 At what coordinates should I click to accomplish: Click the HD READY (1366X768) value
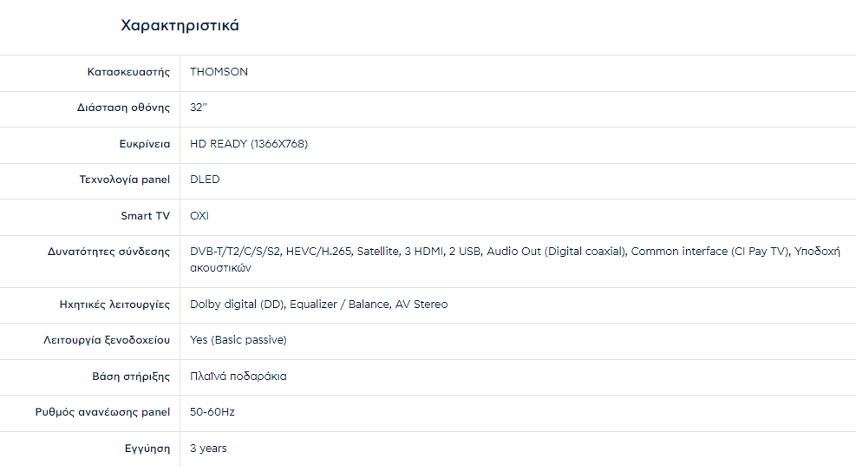(249, 144)
